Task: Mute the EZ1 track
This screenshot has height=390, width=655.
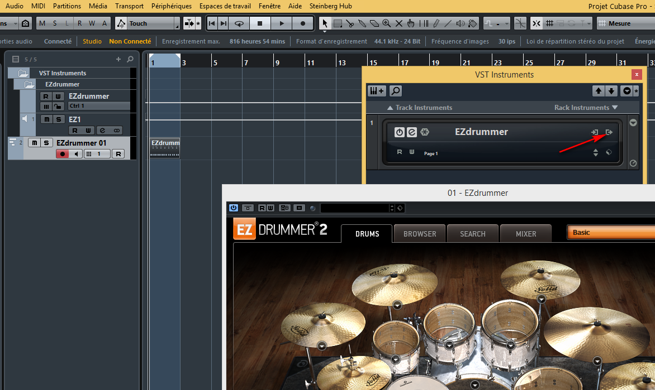Action: pos(47,119)
